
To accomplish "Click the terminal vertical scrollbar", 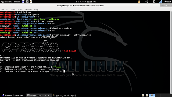I will click(171, 53).
